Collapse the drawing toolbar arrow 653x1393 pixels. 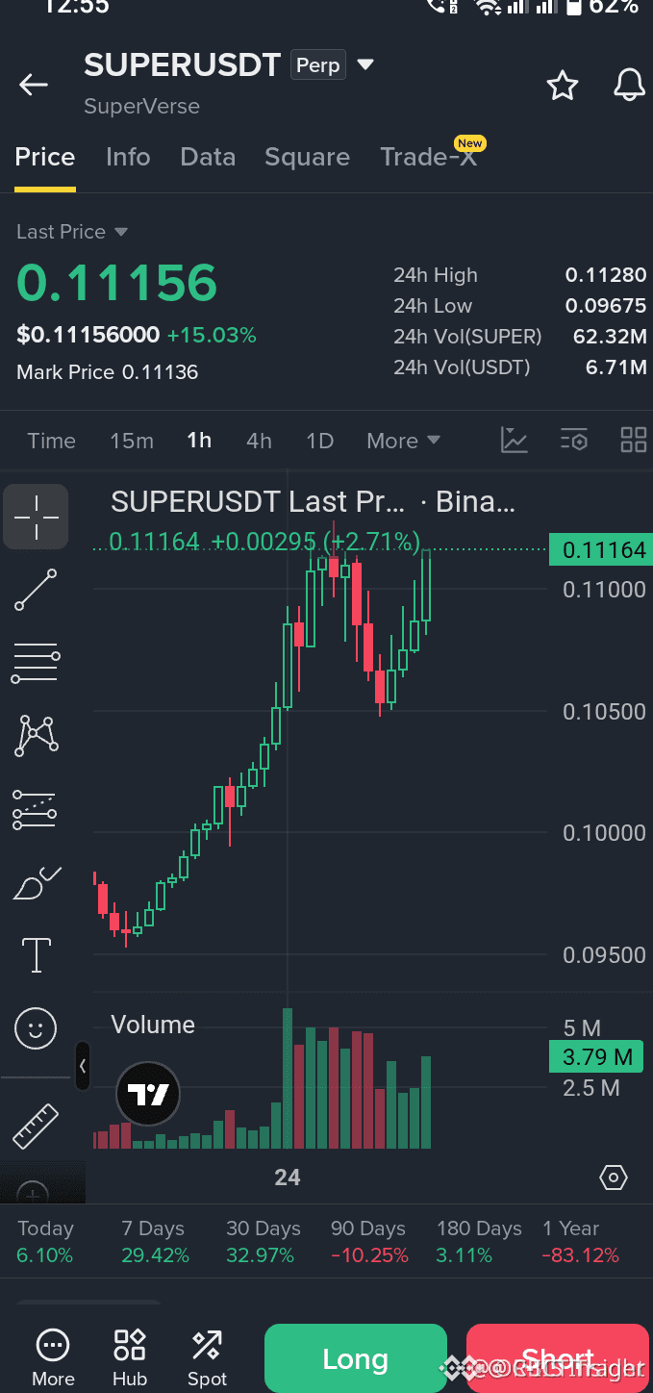pos(83,1066)
